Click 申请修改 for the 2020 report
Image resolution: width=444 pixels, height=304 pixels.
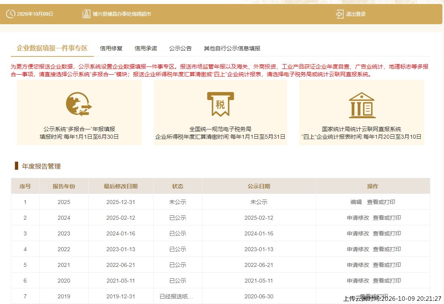[358, 281]
